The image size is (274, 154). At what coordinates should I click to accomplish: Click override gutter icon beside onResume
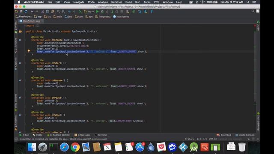pyautogui.click(x=20, y=80)
